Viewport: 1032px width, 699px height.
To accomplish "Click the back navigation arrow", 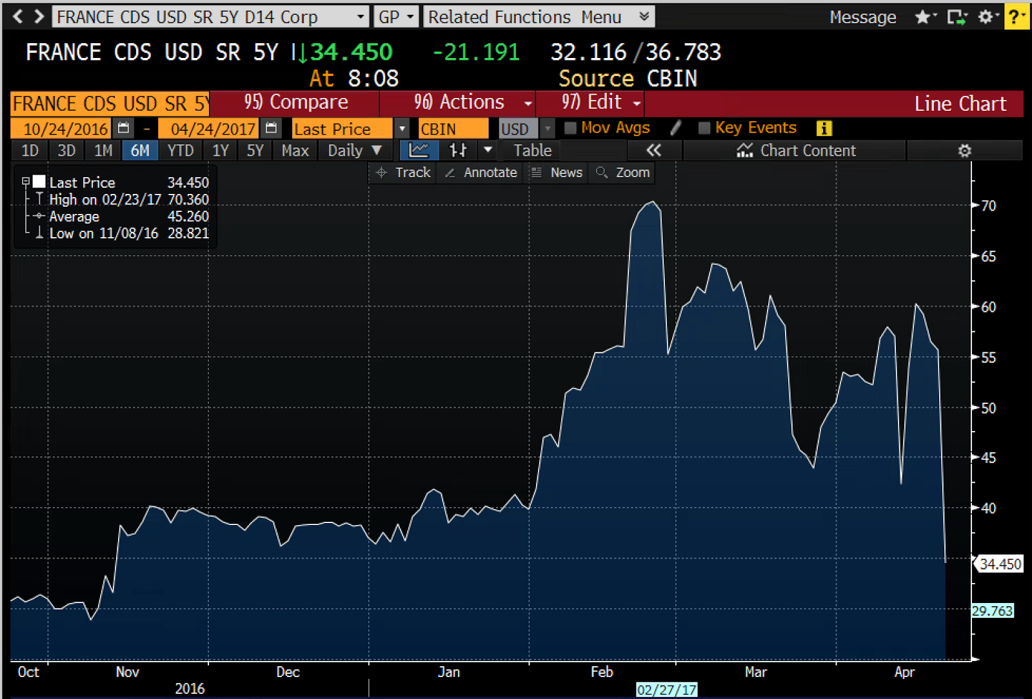I will 17,16.
